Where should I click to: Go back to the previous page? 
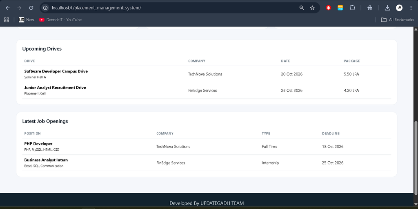coord(8,8)
